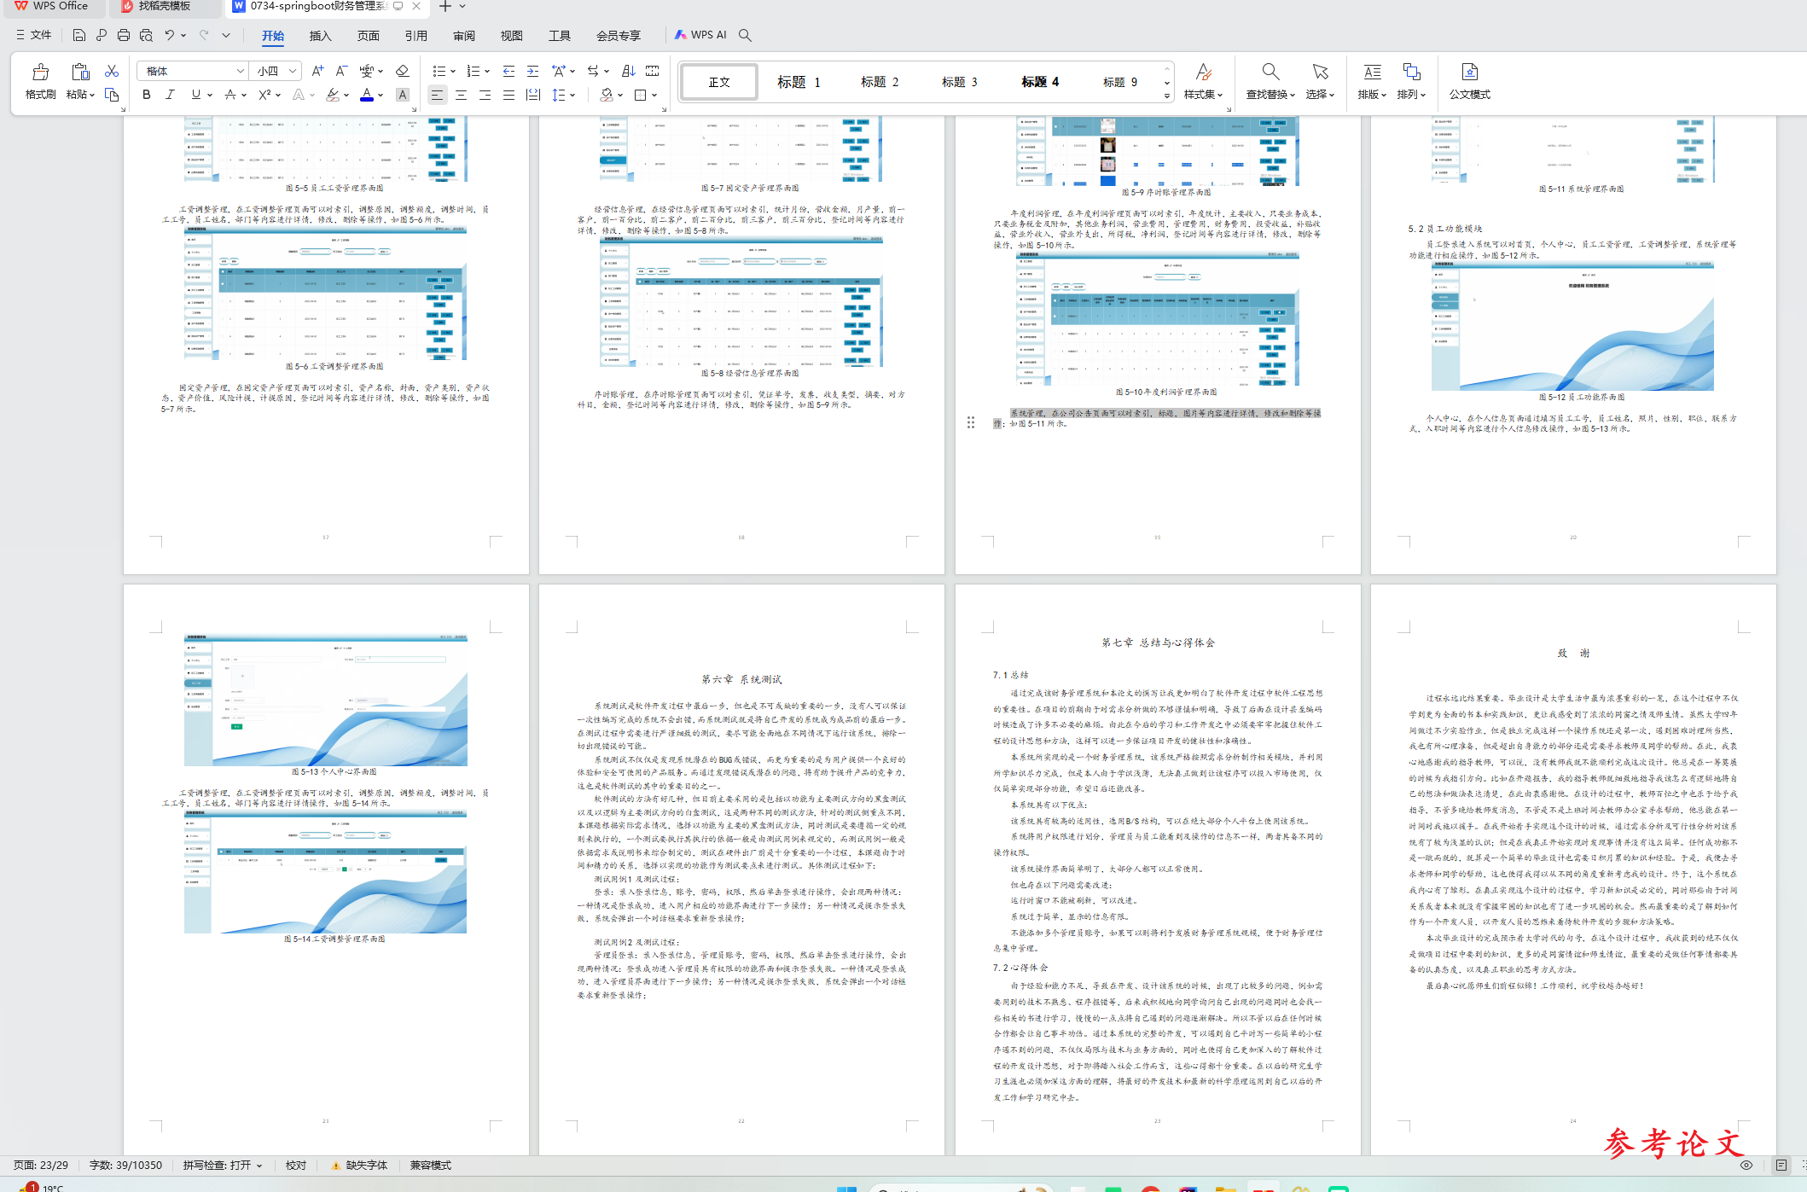Open the line spacing dropdown arrow
The width and height of the screenshot is (1807, 1192).
tap(572, 95)
